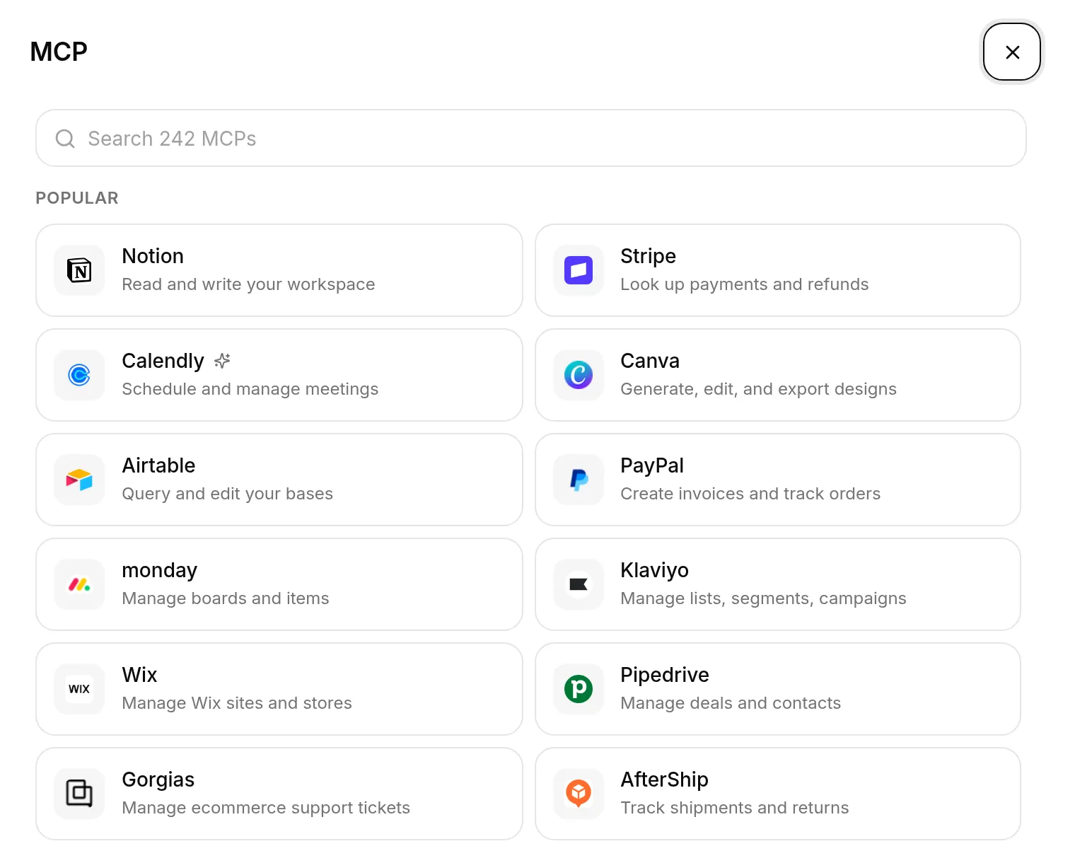Image resolution: width=1075 pixels, height=863 pixels.
Task: Click the monday logo icon
Action: [79, 584]
